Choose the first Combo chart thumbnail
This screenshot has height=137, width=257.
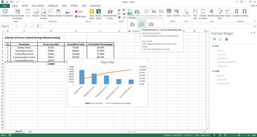(132, 24)
